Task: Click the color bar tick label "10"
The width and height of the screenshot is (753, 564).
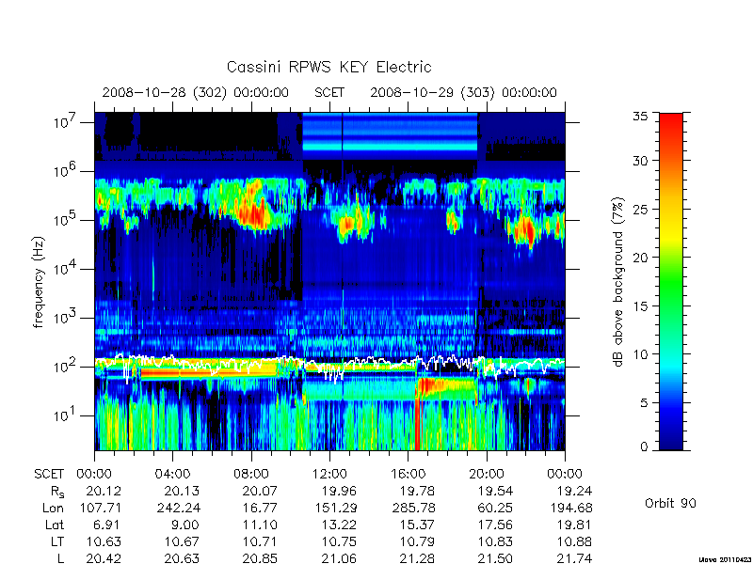Action: click(640, 354)
